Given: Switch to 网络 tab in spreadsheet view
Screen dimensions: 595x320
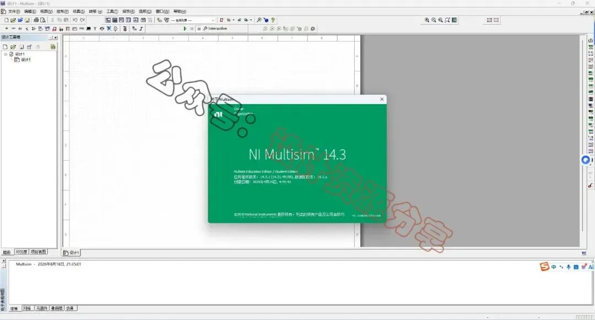Looking at the screenshot, I should 28,308.
